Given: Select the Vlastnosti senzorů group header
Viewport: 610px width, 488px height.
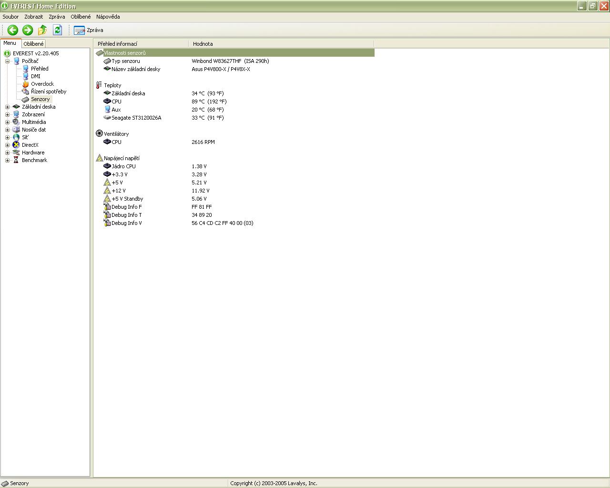Looking at the screenshot, I should point(234,53).
